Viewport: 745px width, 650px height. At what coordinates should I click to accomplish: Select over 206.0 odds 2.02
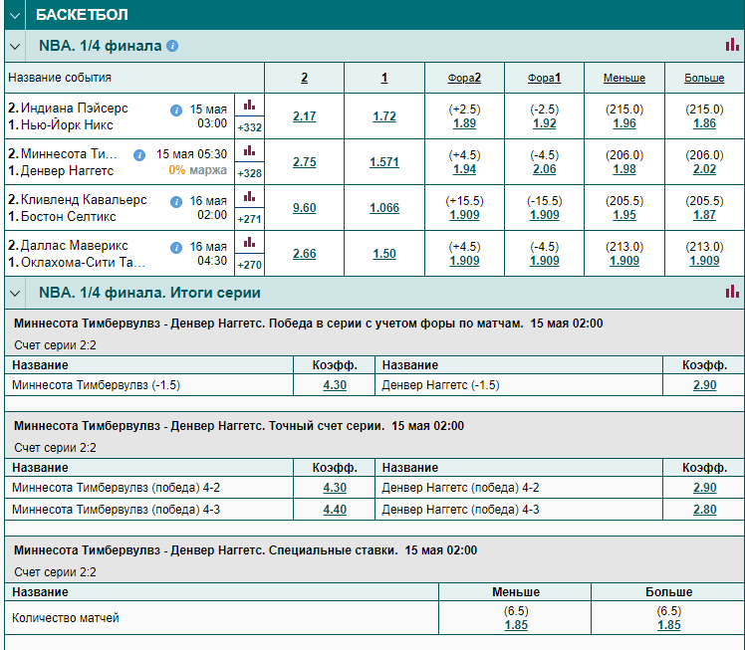pyautogui.click(x=704, y=169)
